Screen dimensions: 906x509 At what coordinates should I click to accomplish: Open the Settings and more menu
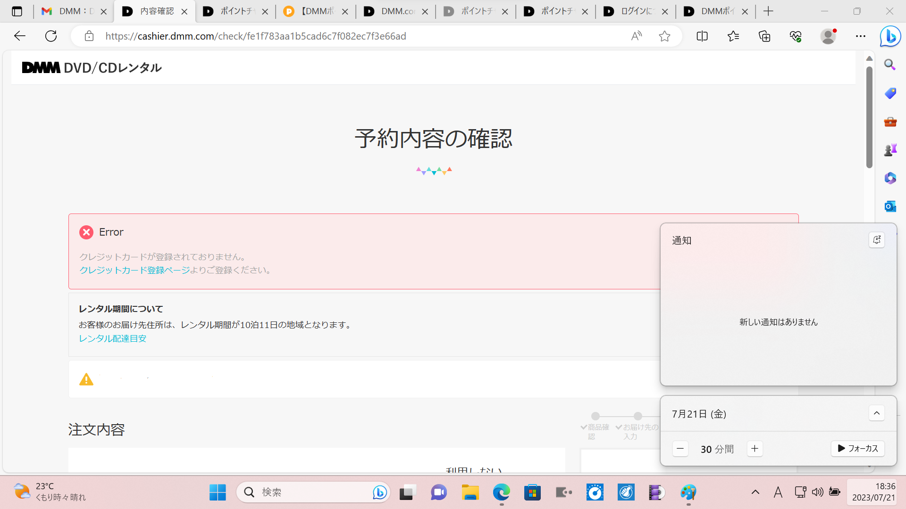(861, 36)
